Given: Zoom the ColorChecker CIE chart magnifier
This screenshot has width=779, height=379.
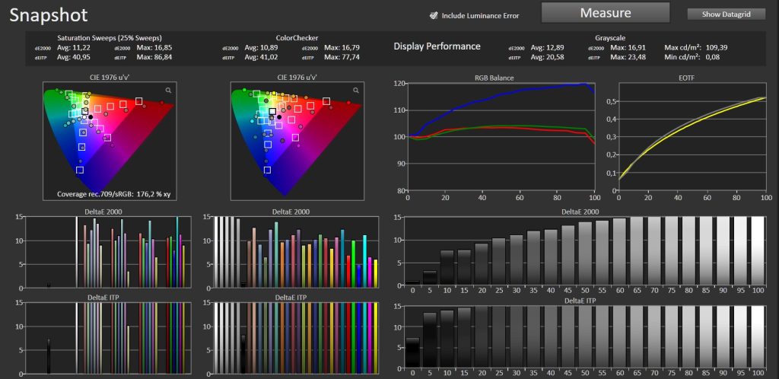Looking at the screenshot, I should coord(356,90).
